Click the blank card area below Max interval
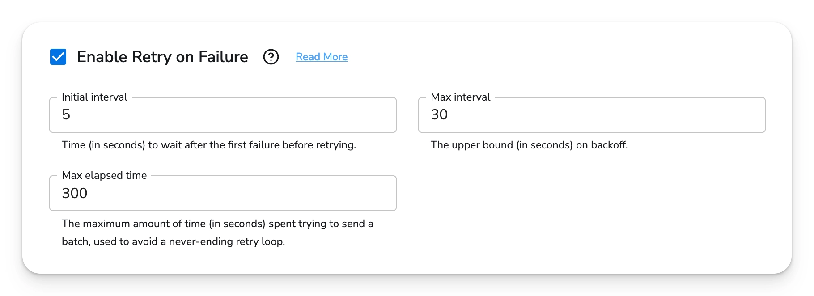 coord(591,206)
